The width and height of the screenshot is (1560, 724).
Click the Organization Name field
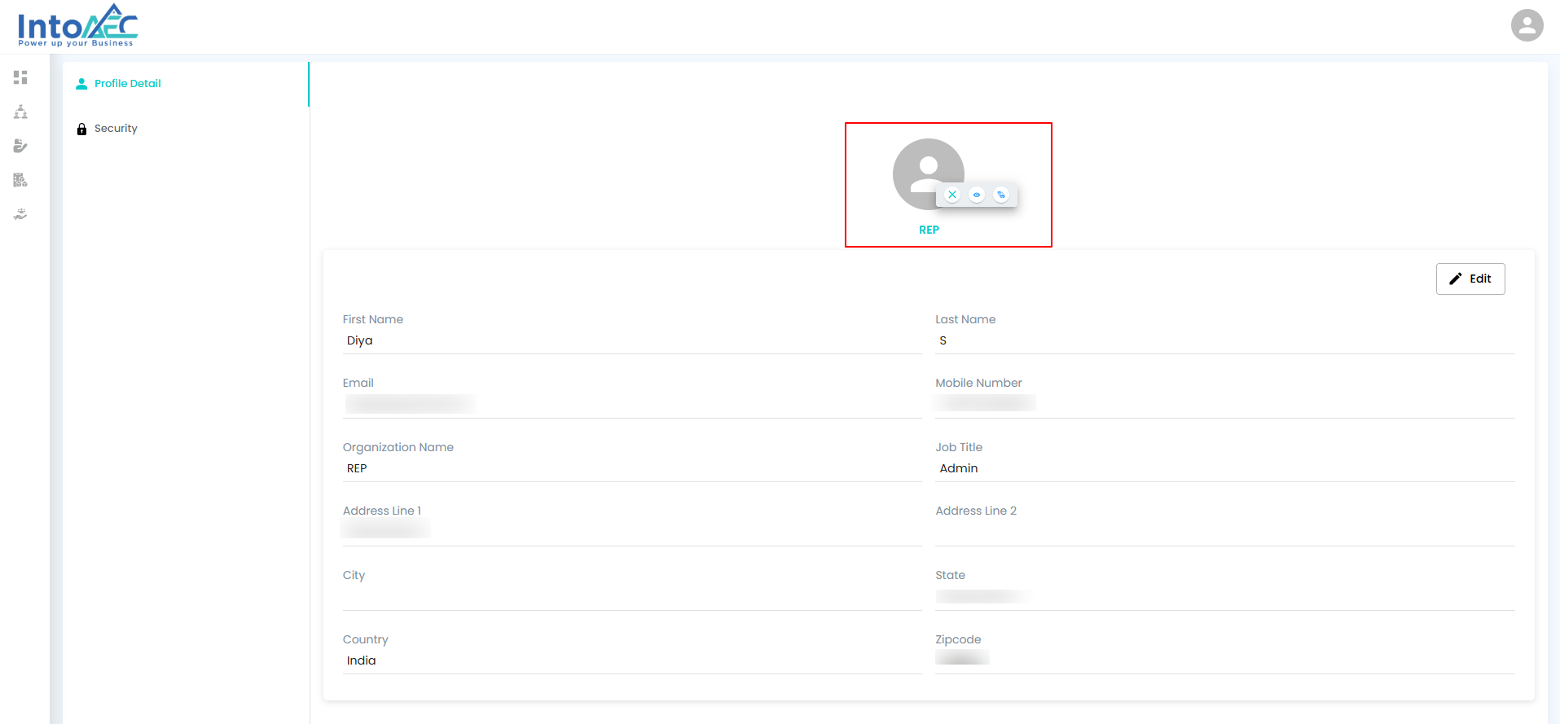pos(632,469)
